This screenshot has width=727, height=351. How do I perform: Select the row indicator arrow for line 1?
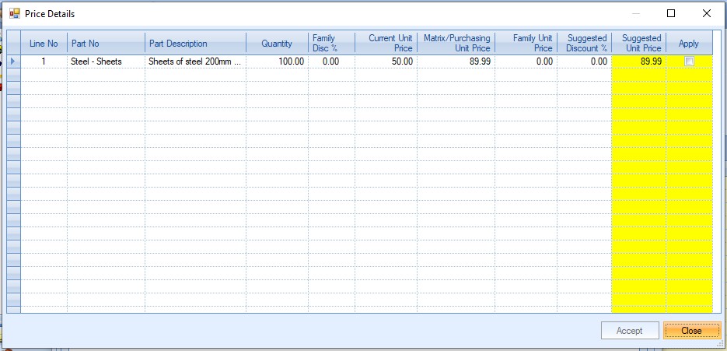click(x=13, y=61)
